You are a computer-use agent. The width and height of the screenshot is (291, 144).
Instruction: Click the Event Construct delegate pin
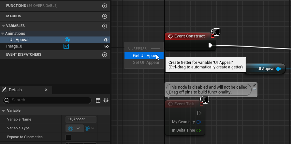[x=213, y=36]
